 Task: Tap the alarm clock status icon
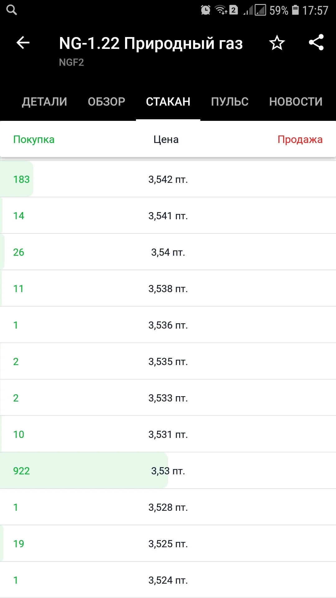(205, 10)
